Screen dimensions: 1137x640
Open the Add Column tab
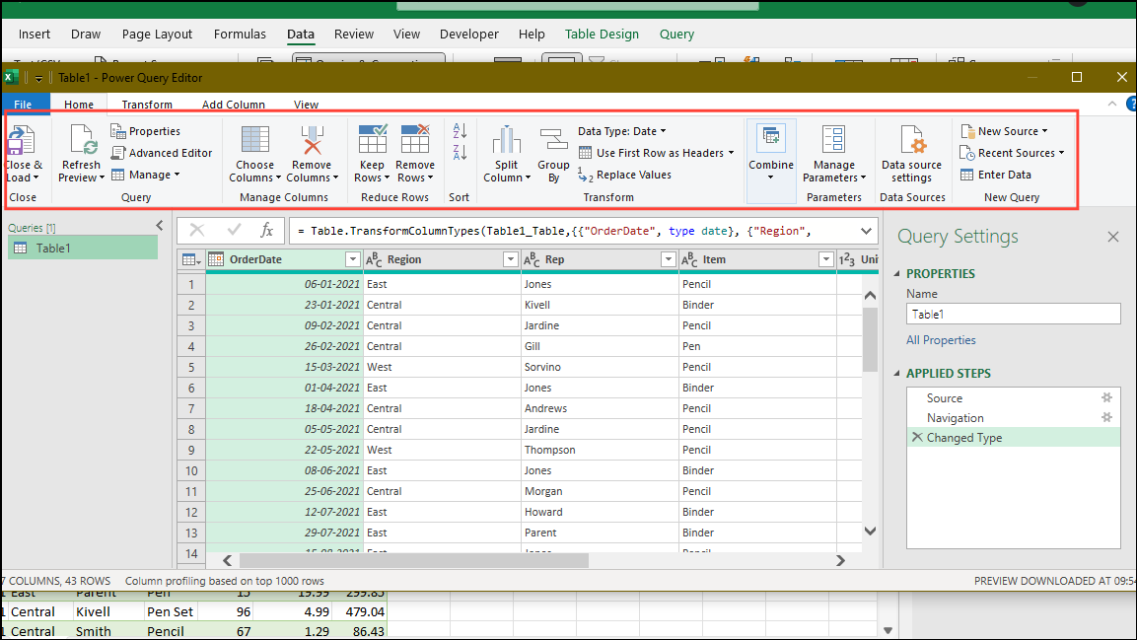pos(233,104)
